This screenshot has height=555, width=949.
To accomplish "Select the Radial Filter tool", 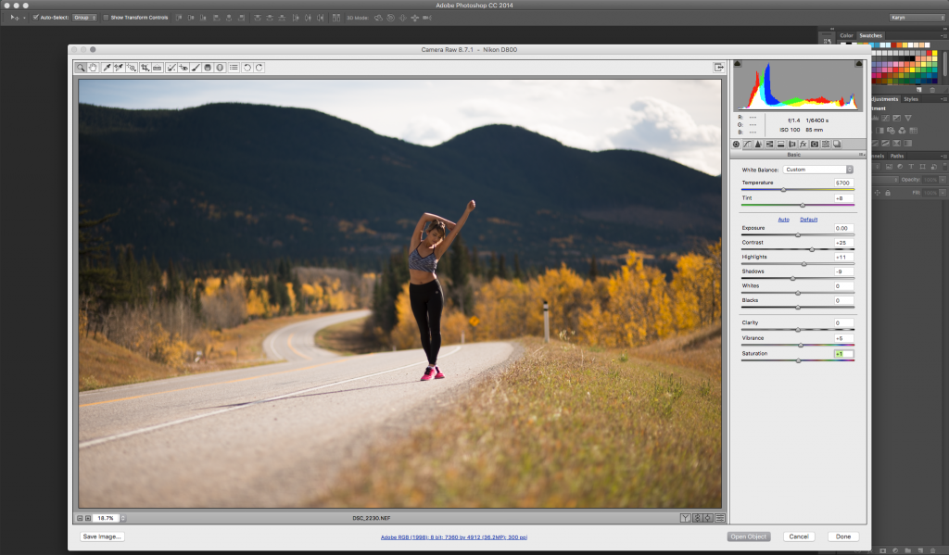I will point(220,68).
